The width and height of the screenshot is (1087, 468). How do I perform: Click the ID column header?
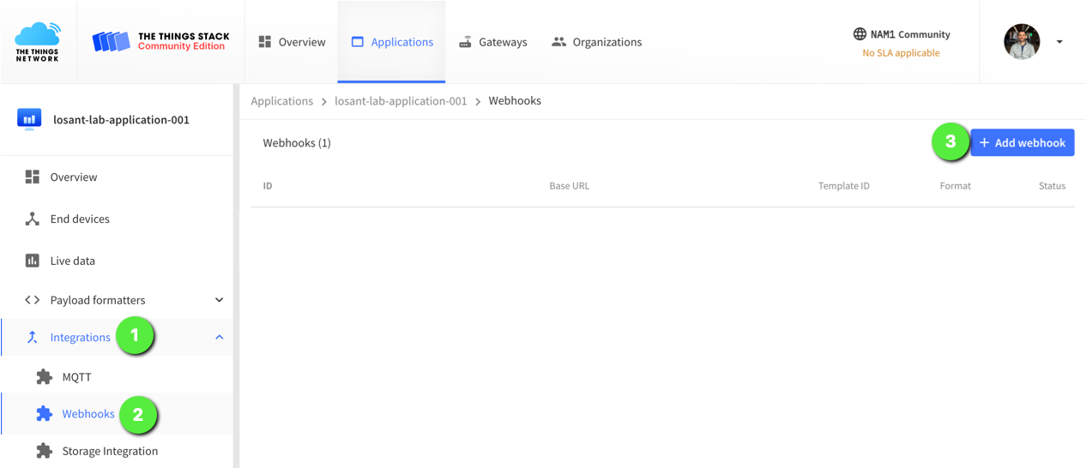point(268,186)
